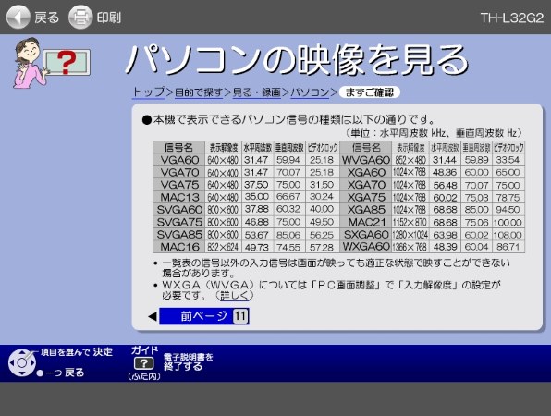Screen dimensions: 551x416
Task: Click the page title パソコンの映像を見る
Action: (x=297, y=60)
